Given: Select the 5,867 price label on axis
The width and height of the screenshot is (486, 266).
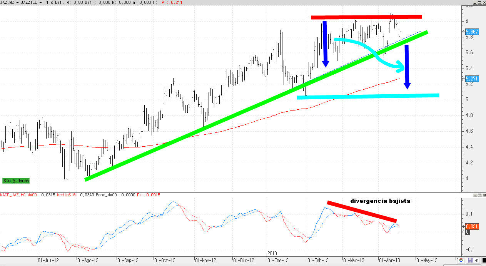Looking at the screenshot, I should [x=472, y=32].
